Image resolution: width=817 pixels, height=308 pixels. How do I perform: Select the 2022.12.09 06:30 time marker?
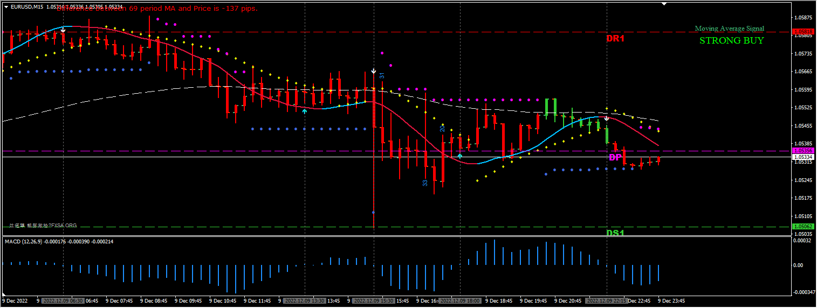(x=63, y=300)
